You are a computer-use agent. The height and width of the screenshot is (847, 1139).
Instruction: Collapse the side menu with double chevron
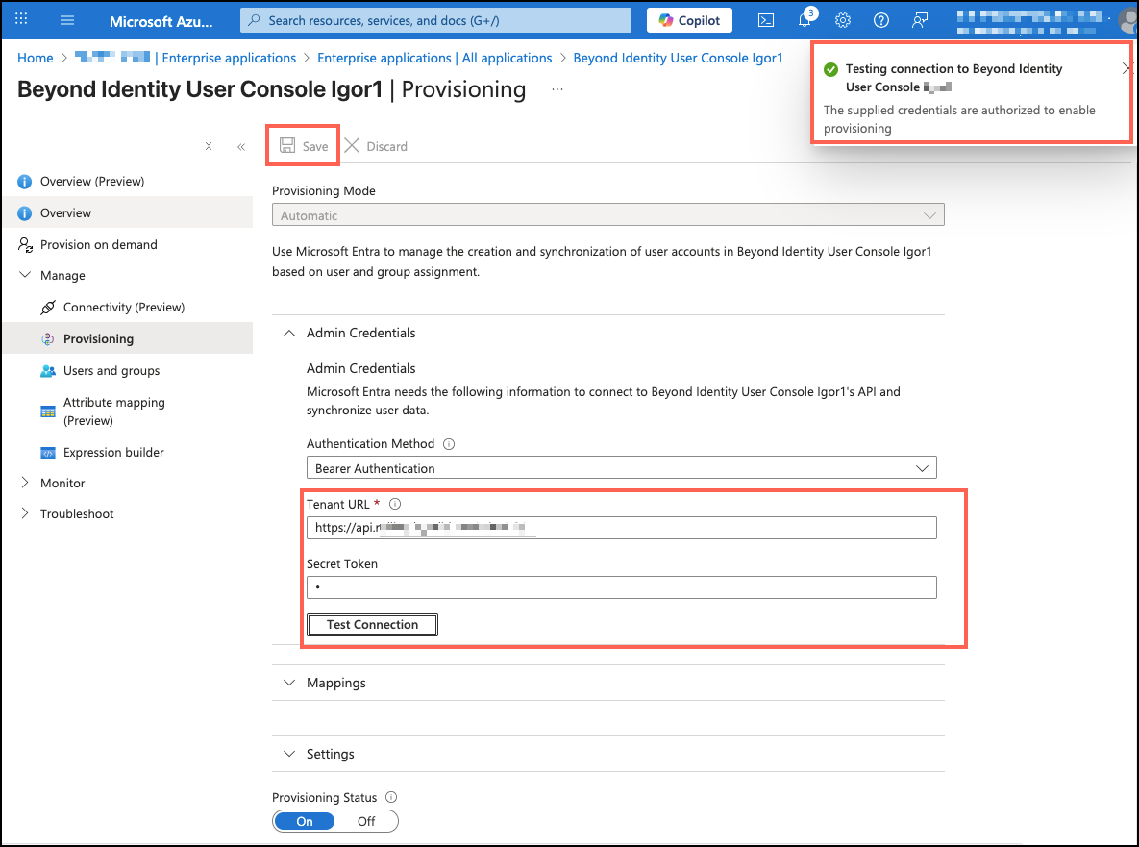tap(241, 147)
